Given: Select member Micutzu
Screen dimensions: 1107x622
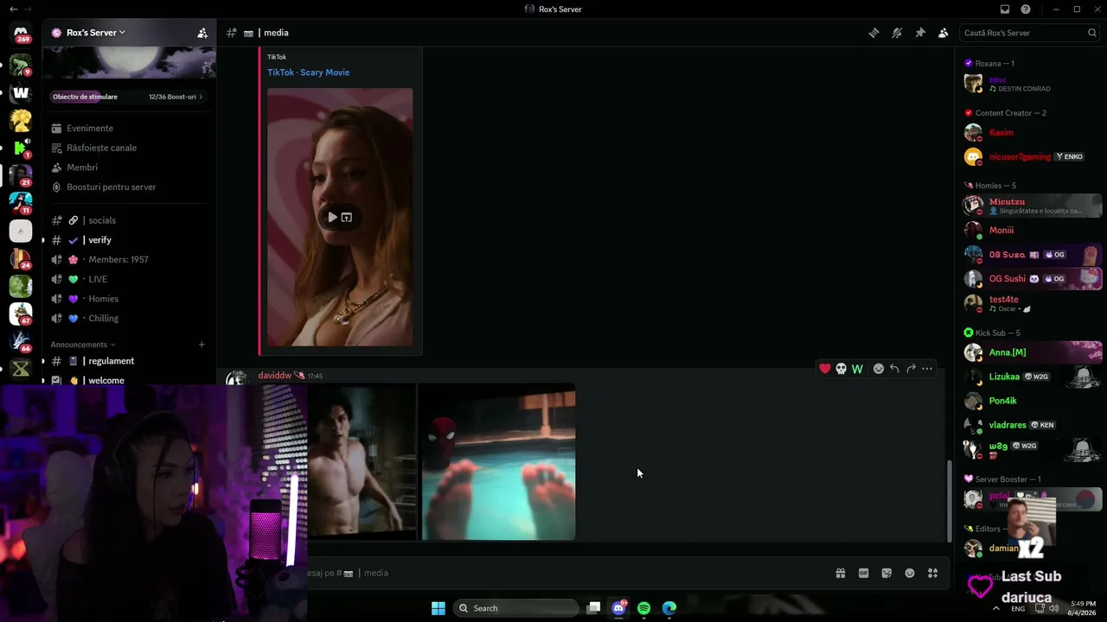Looking at the screenshot, I should click(x=1033, y=206).
